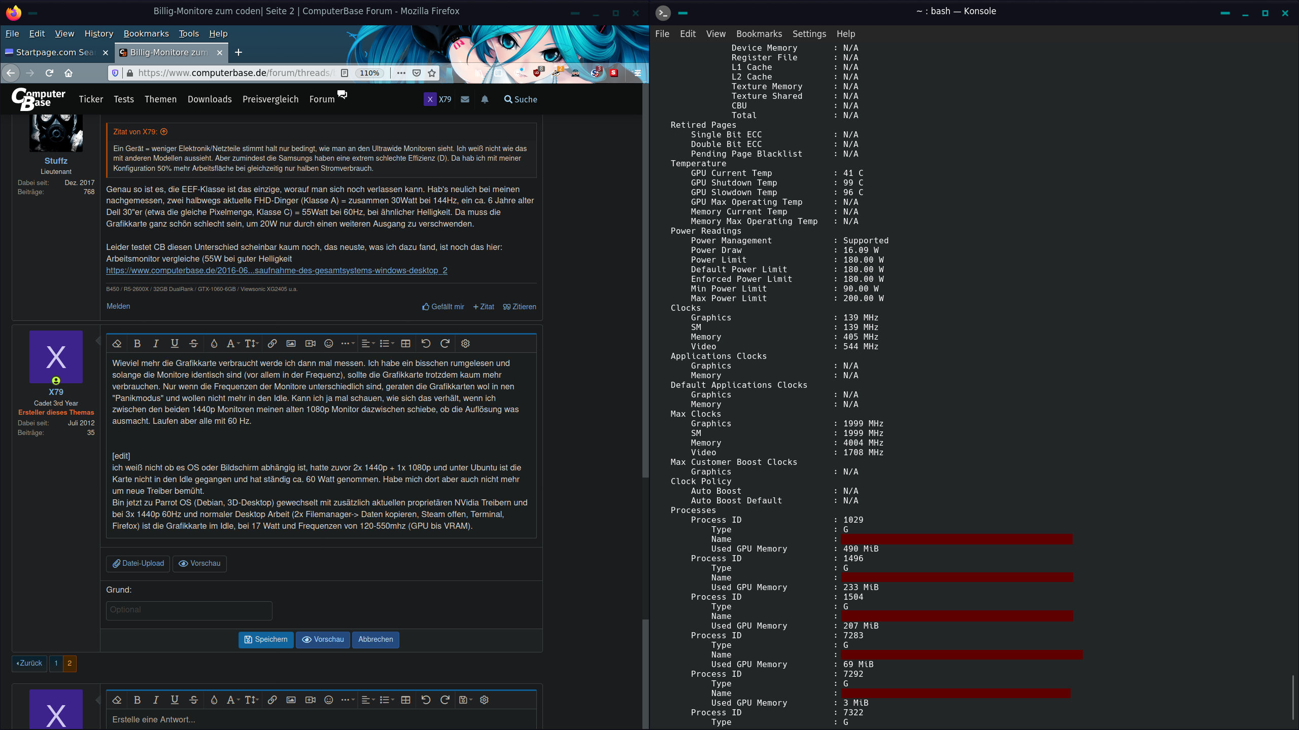Click the ComputerBase inbox envelope icon
This screenshot has width=1299, height=730.
tap(465, 99)
